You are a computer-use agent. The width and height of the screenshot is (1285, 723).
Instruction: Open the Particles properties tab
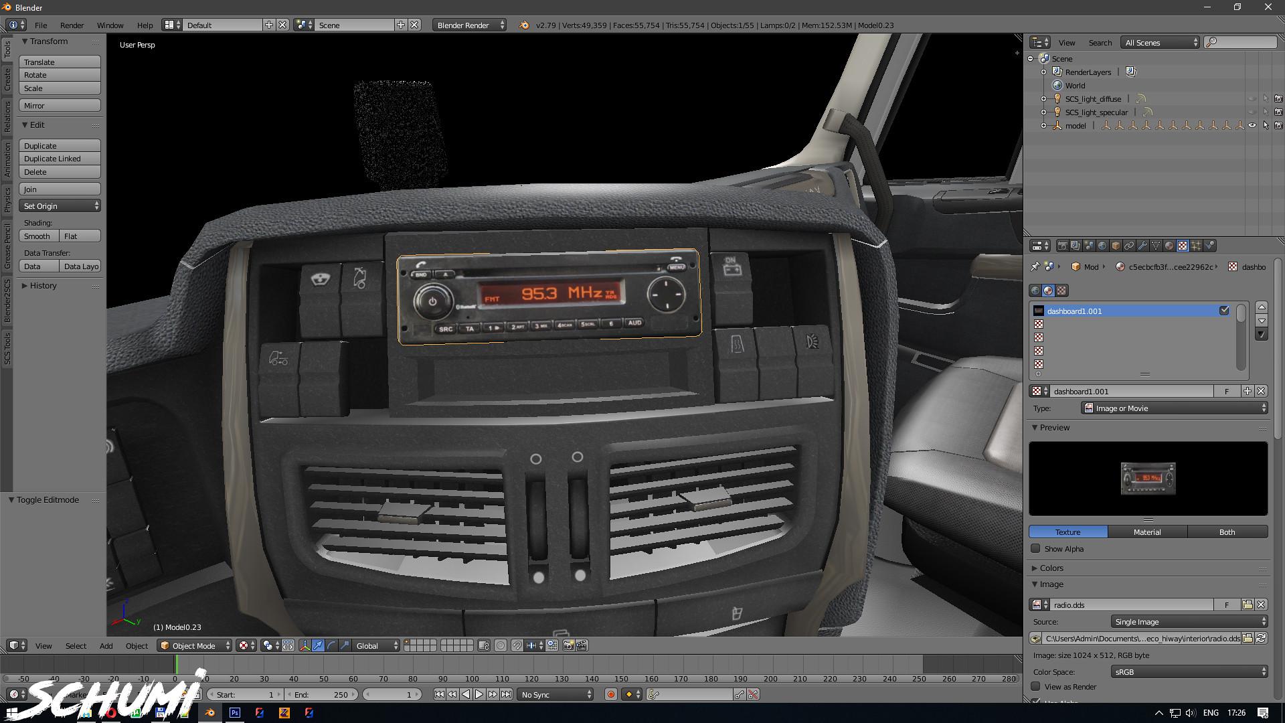(1196, 246)
